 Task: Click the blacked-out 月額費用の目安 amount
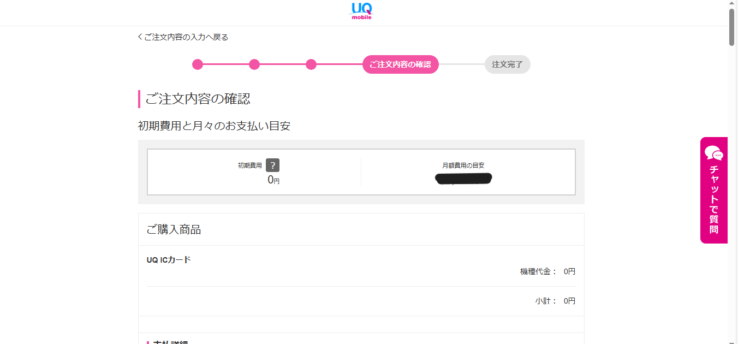pos(464,179)
